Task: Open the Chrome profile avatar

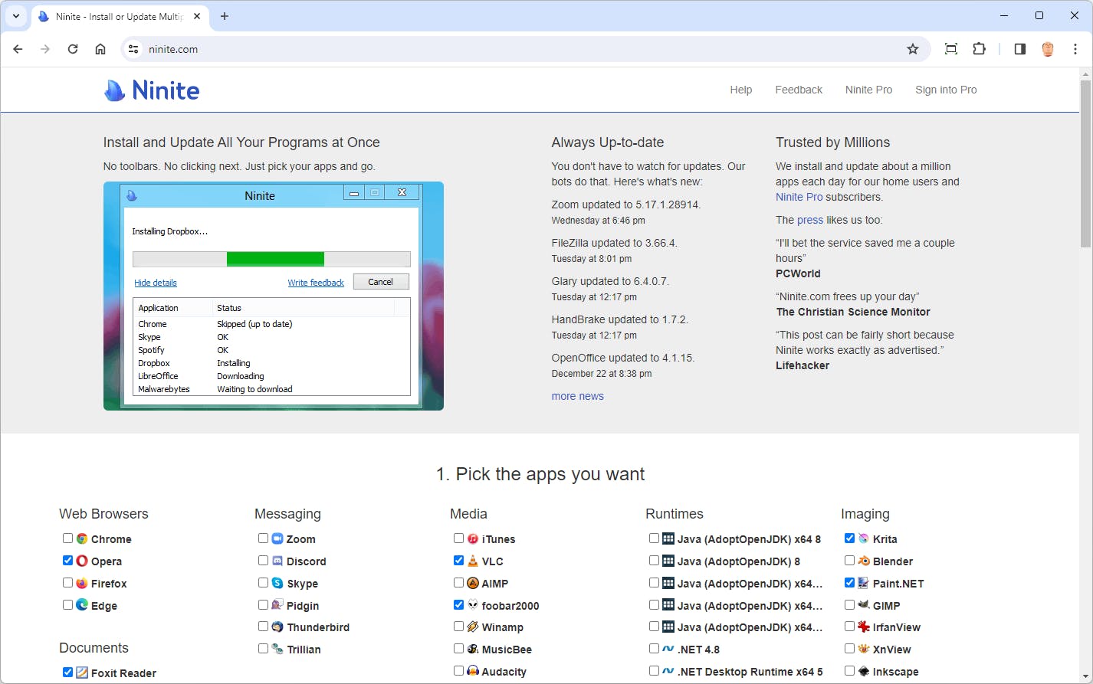Action: [1048, 49]
